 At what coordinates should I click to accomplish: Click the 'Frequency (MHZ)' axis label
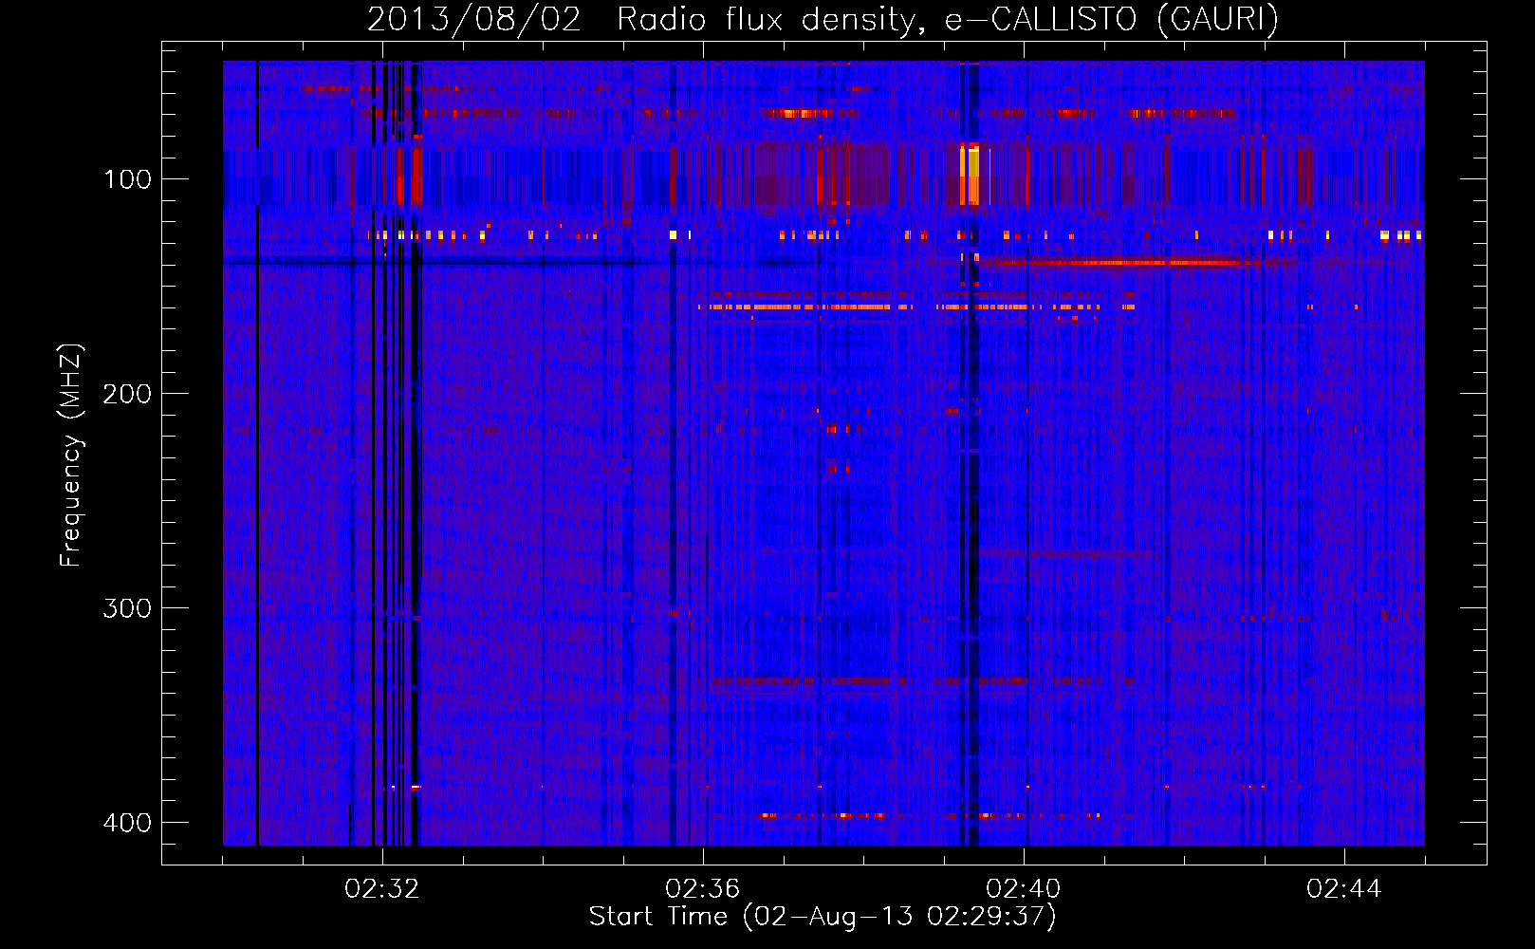pyautogui.click(x=71, y=456)
